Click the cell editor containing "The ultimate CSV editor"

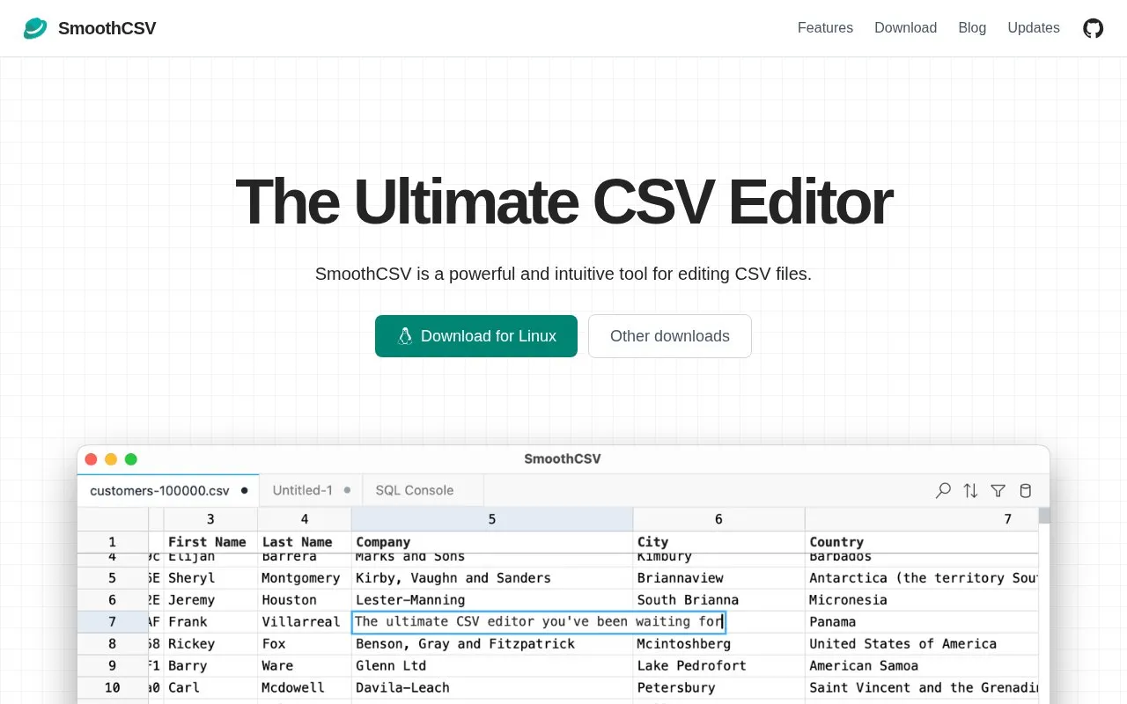tap(539, 622)
